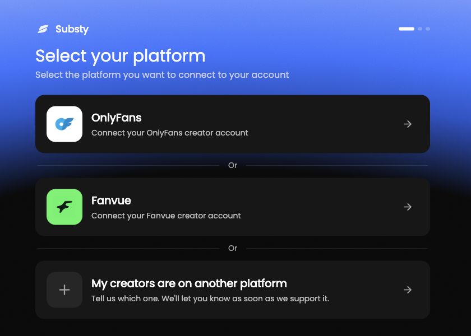Click the active first step progress indicator
471x336 pixels.
(x=407, y=29)
